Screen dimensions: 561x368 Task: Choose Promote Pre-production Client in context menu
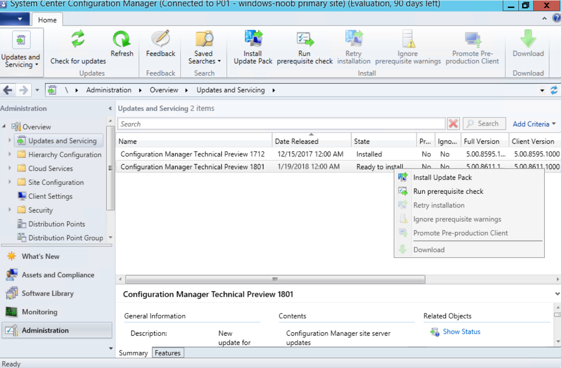coord(469,233)
